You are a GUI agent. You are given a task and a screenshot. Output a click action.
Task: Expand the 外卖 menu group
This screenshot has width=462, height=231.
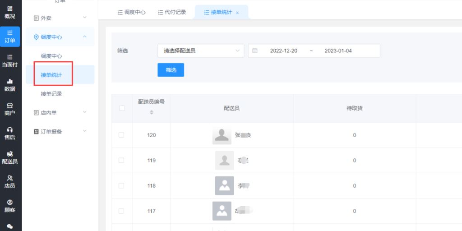point(60,18)
